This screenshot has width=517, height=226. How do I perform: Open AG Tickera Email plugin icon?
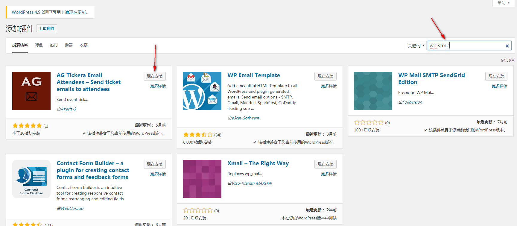click(31, 91)
